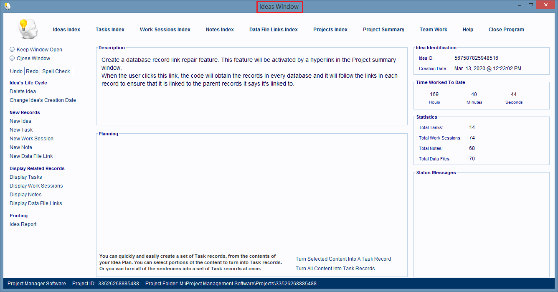558x292 pixels.
Task: Click Project Manager Software status bar label
Action: pos(37,284)
